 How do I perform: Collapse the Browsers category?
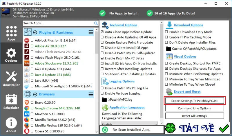(x=35, y=94)
